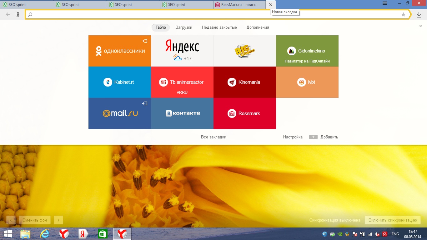Click the magnifier icon in the address bar
The image size is (427, 240).
pyautogui.click(x=30, y=14)
